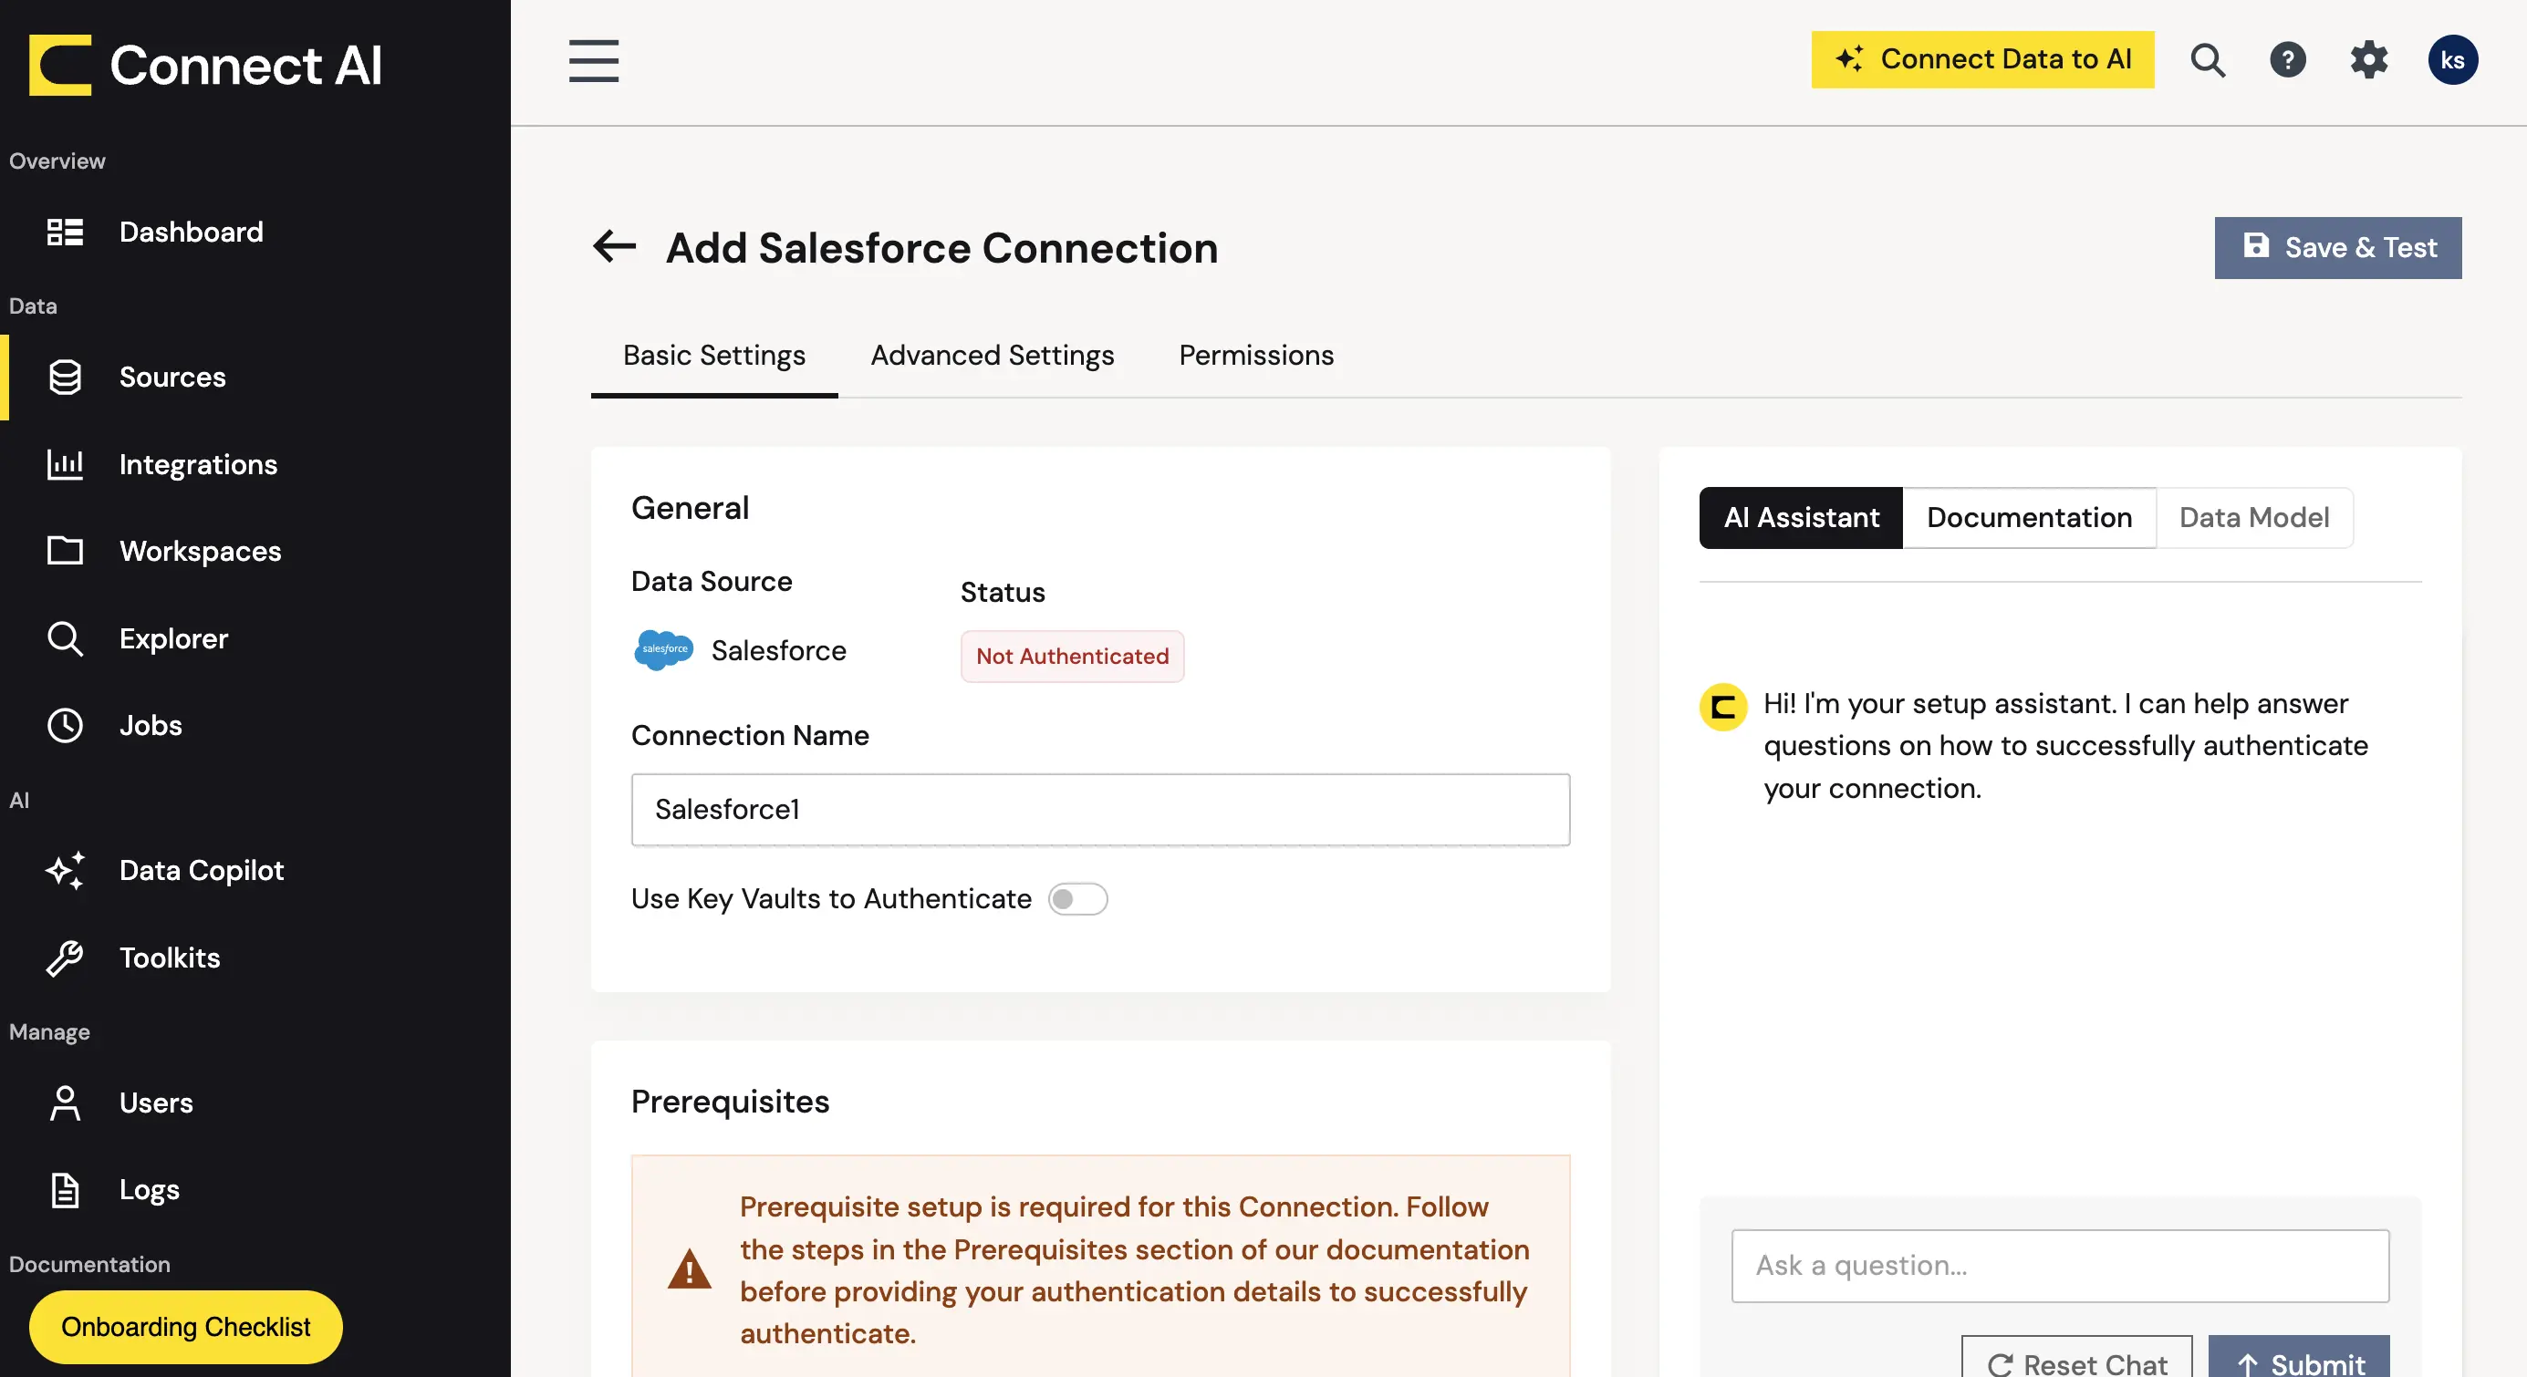Screen dimensions: 2527x1377
Task: Open the Documentation tab in side panel
Action: pos(2028,518)
